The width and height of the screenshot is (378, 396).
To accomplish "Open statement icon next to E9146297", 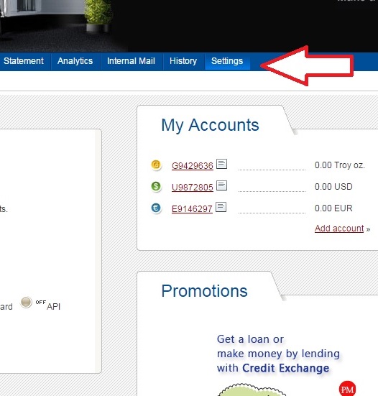I will point(221,207).
